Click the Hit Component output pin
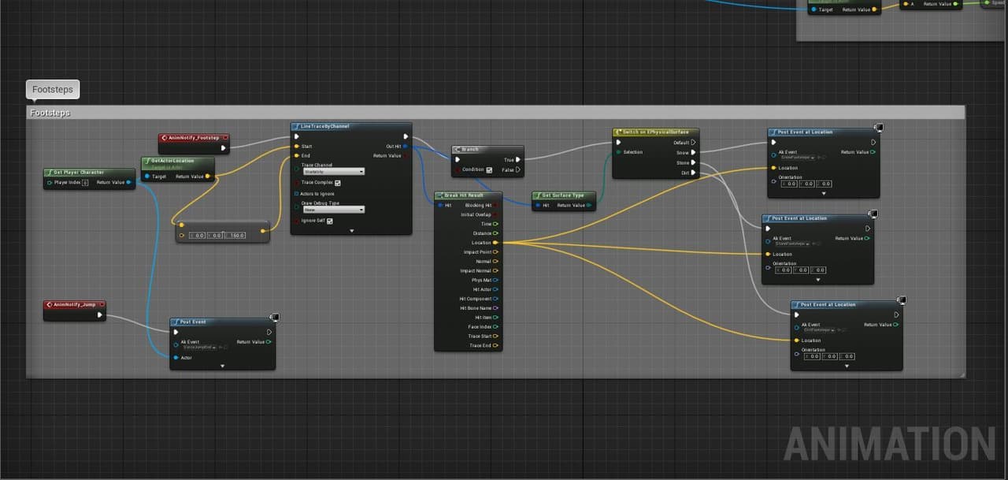 point(495,299)
